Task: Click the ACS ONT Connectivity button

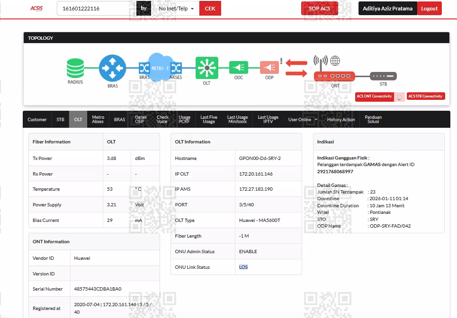Action: point(374,97)
